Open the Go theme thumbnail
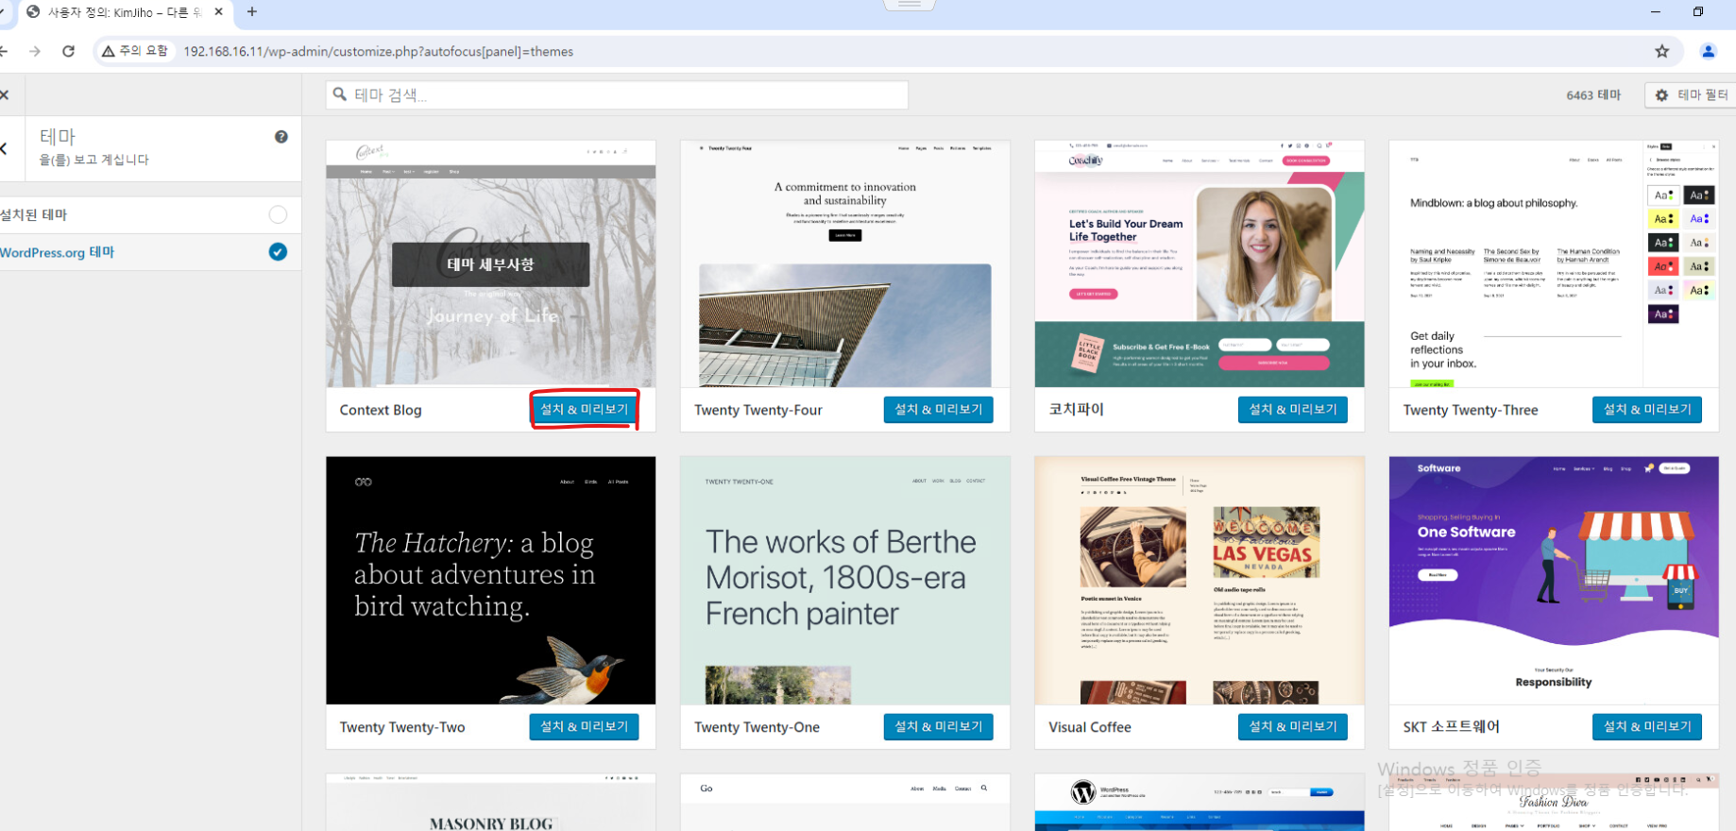The width and height of the screenshot is (1736, 831). [x=845, y=803]
